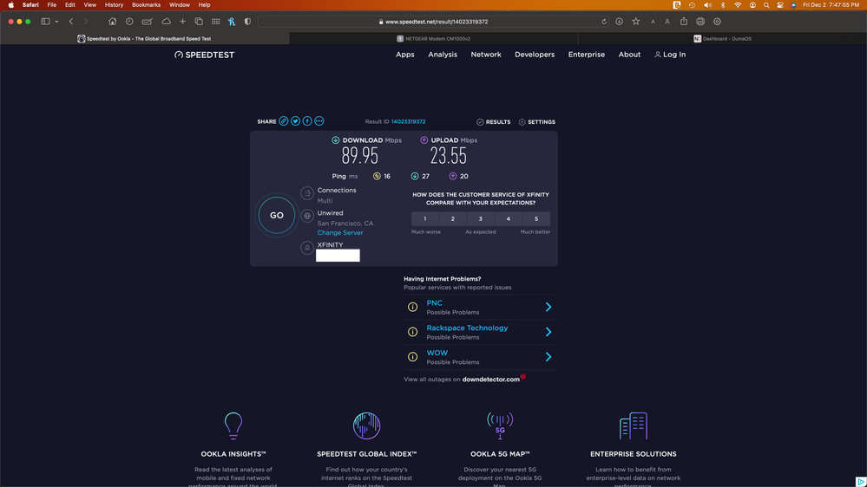Share the result on Facebook
The image size is (867, 487).
(x=307, y=121)
